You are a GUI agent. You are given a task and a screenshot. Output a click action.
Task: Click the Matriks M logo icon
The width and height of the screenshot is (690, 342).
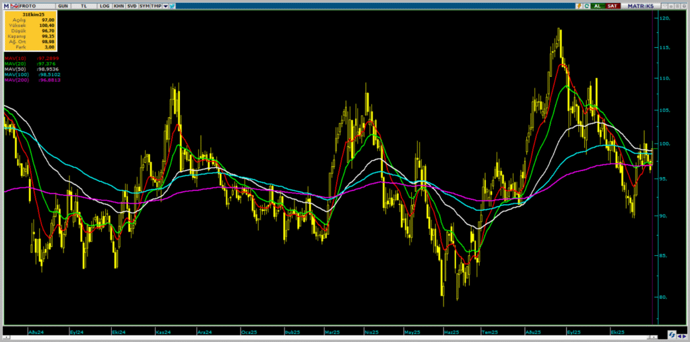[x=5, y=5]
